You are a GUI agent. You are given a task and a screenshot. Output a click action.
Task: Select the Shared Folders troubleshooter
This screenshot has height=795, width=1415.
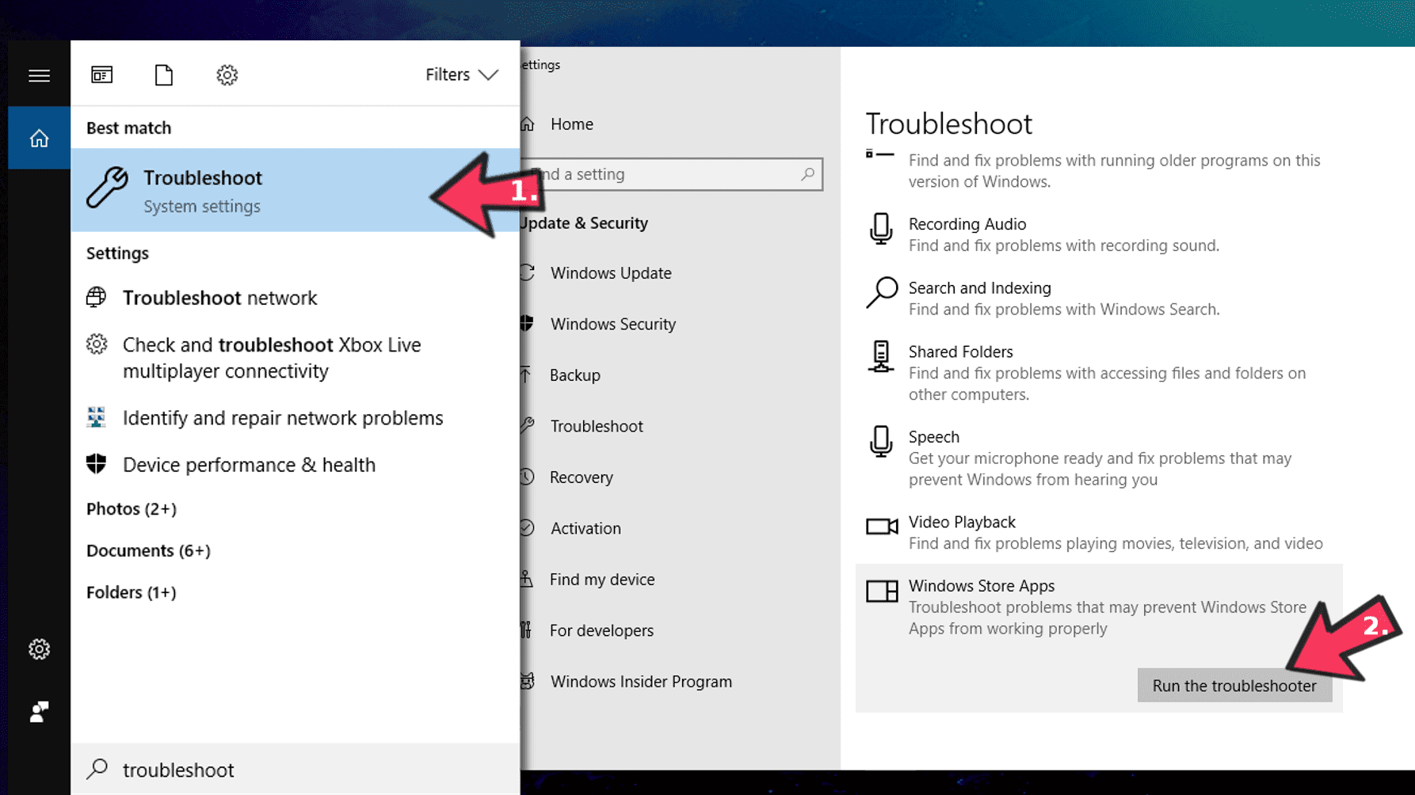(x=1099, y=373)
